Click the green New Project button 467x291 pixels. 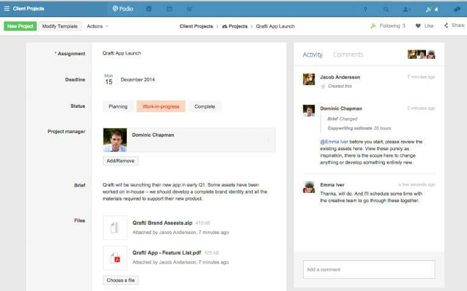[20, 26]
